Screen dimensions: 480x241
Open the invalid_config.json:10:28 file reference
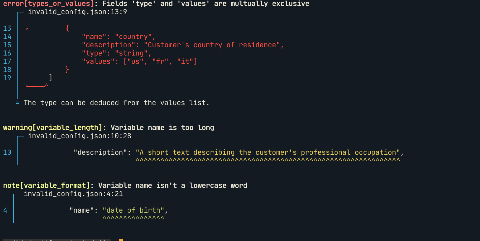(80, 136)
